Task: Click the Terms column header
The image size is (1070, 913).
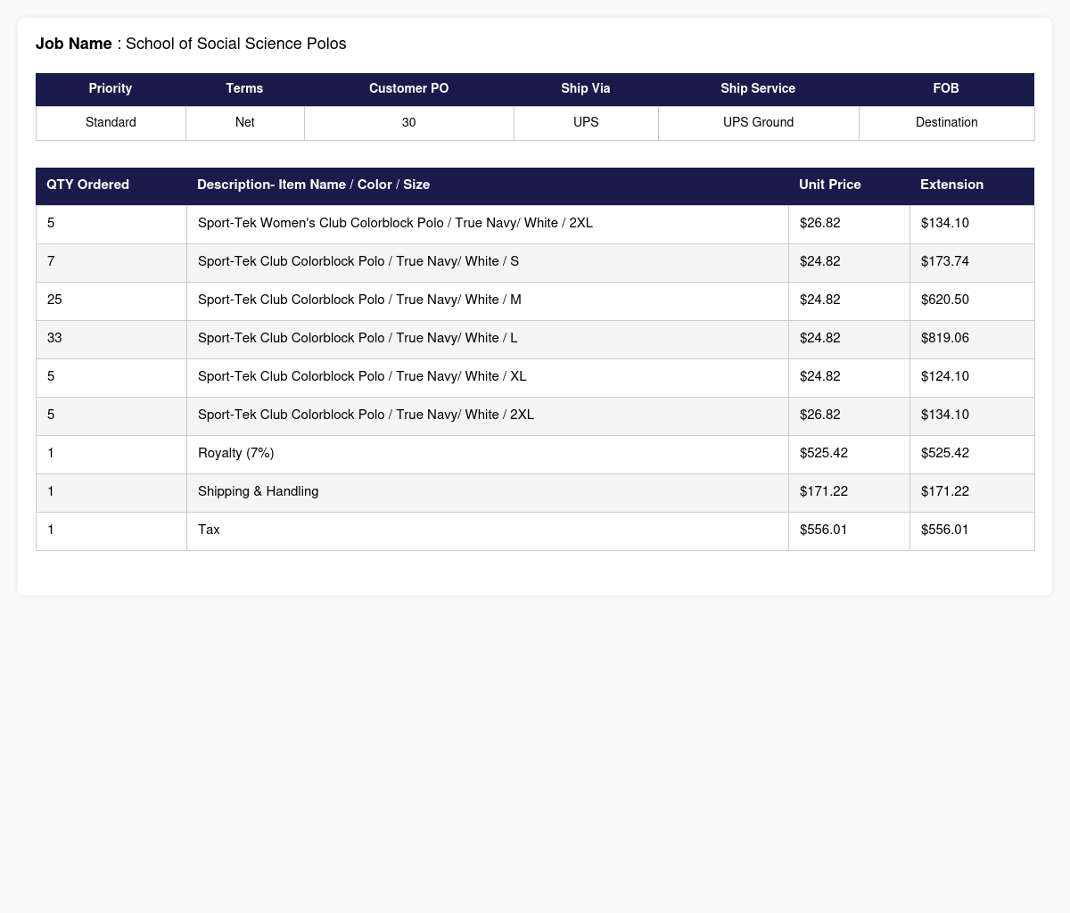Action: coord(244,89)
